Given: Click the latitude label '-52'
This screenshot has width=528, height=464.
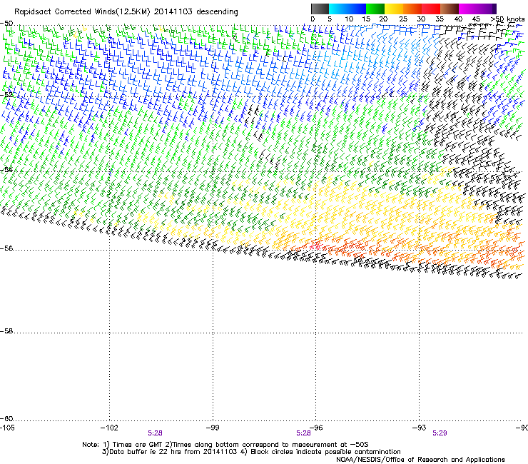Looking at the screenshot, I should pos(6,95).
